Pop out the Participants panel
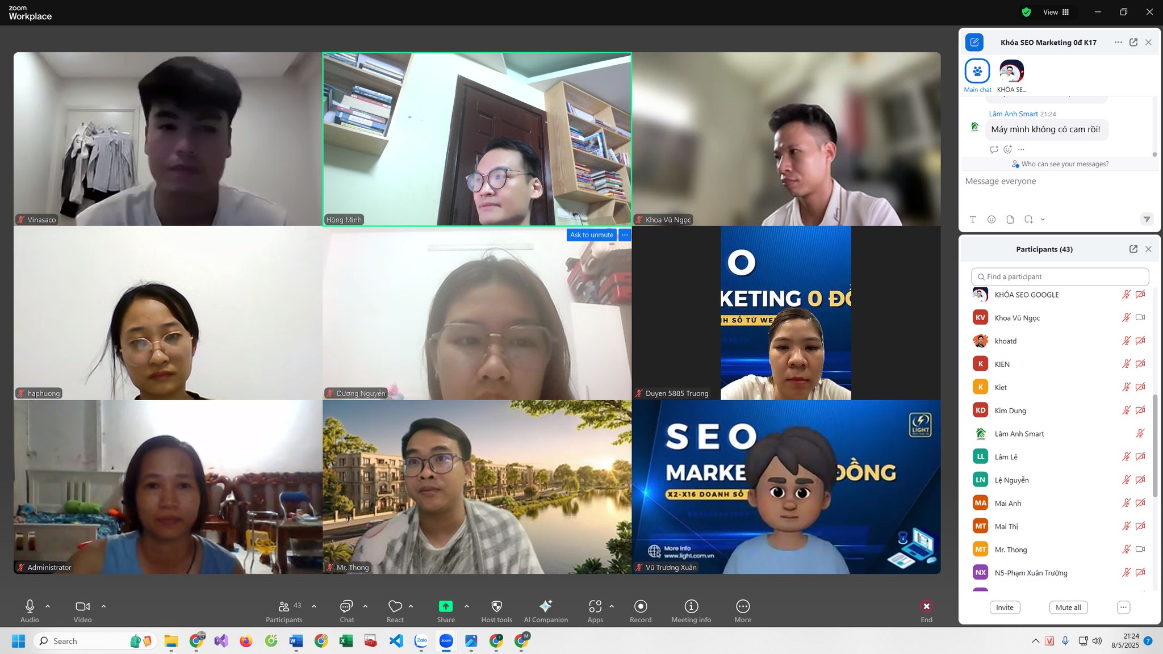The width and height of the screenshot is (1163, 654). point(1133,249)
